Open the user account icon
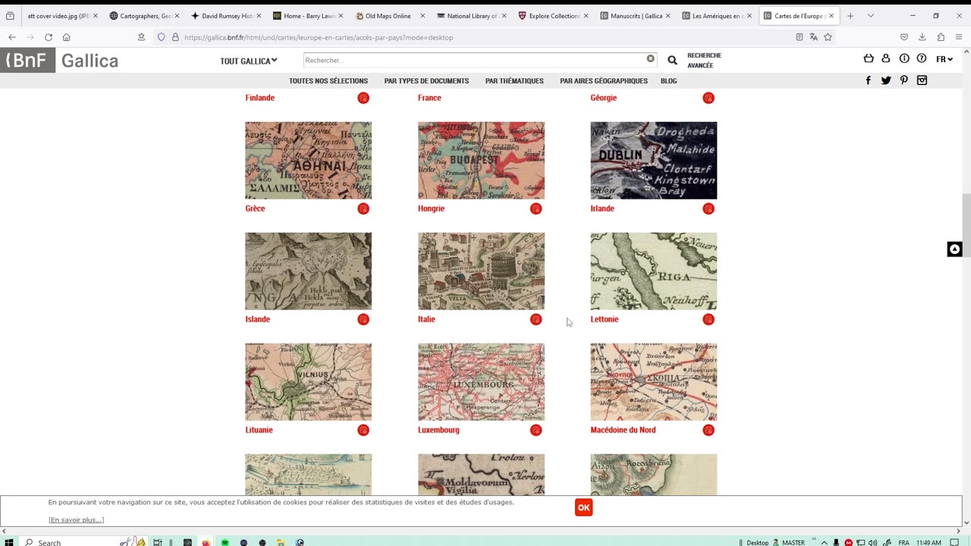 click(886, 59)
